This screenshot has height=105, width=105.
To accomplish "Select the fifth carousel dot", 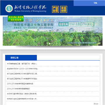I will point(57,43).
